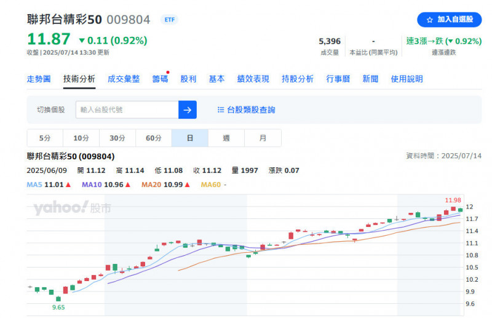Image resolution: width=492 pixels, height=318 pixels.
Task: Click the 2025/06/09 date readout
Action: pyautogui.click(x=47, y=170)
